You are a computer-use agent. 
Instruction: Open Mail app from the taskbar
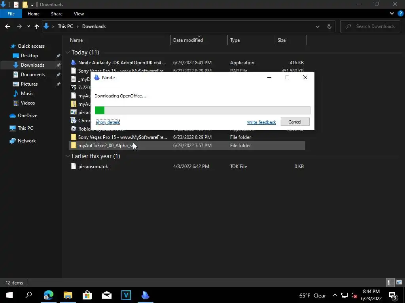pos(107,295)
